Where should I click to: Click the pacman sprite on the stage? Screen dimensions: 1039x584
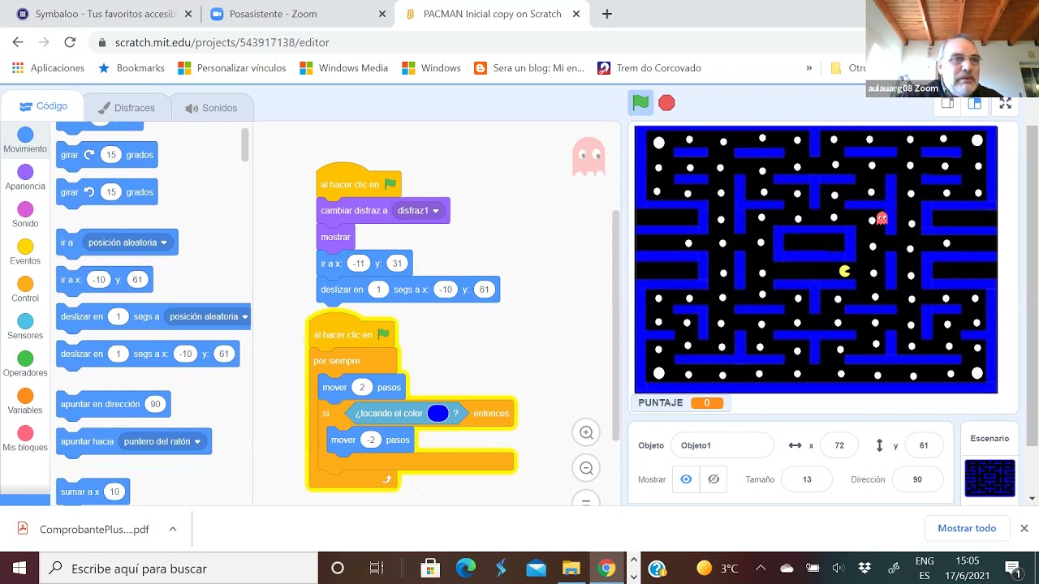click(x=845, y=271)
